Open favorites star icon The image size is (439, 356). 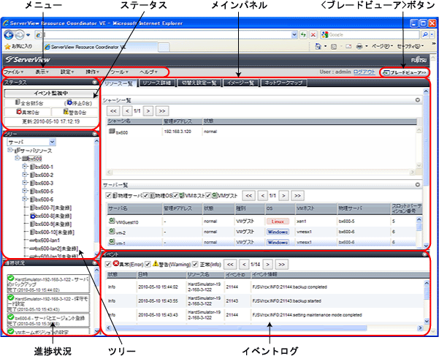click(7, 46)
